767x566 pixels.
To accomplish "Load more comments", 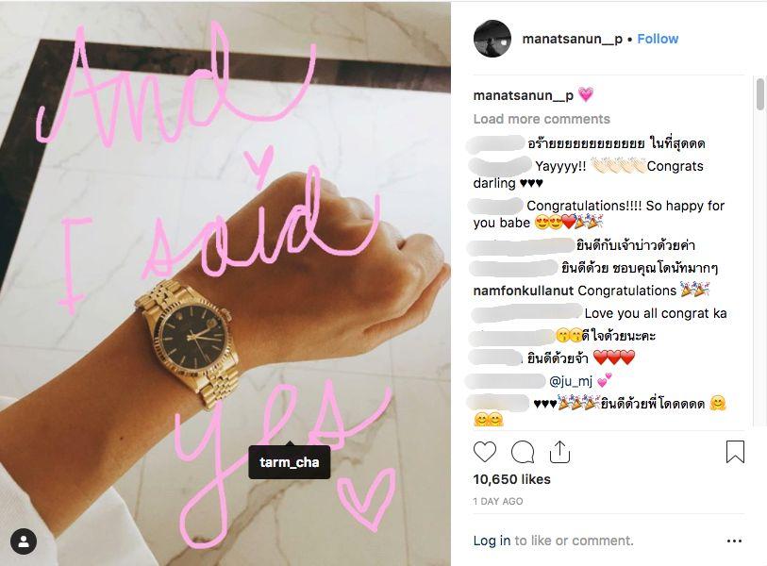I will click(542, 119).
